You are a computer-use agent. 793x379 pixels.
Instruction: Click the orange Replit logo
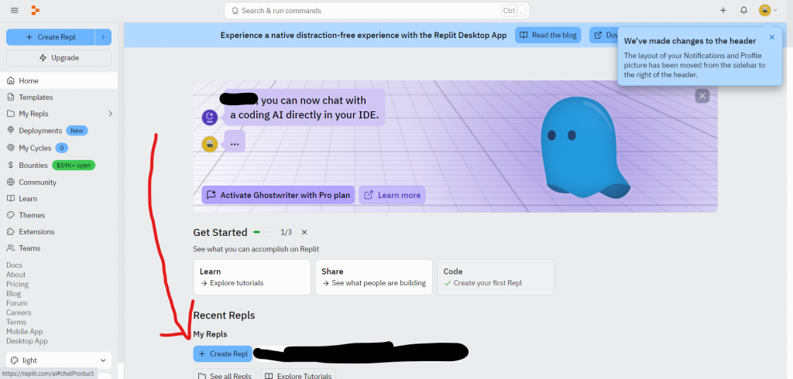35,10
